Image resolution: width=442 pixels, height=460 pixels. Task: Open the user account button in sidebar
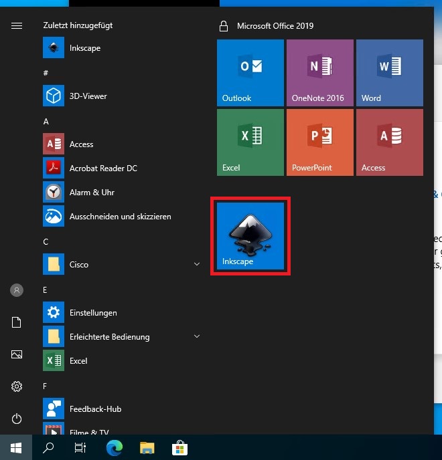click(x=17, y=290)
